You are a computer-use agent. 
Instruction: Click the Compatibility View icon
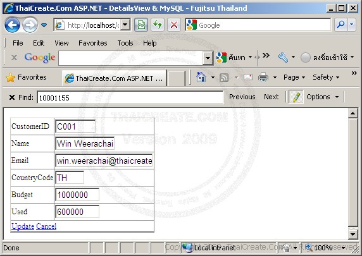point(141,25)
